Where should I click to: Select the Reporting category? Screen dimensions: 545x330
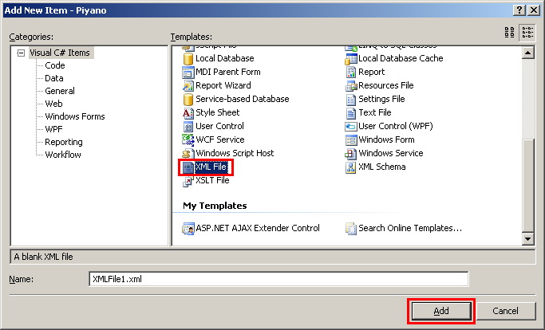point(63,143)
